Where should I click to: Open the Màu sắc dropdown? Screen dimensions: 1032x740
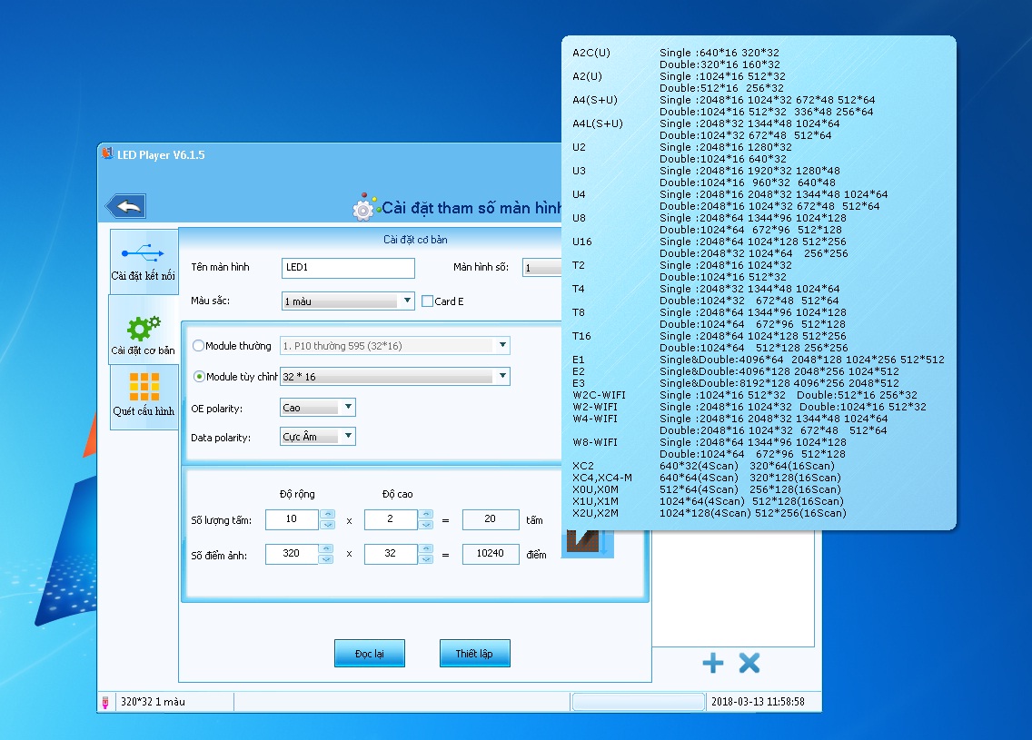405,301
